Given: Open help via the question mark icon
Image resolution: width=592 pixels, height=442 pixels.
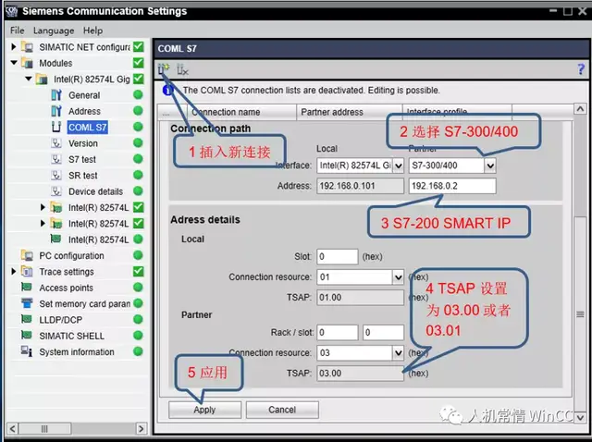Looking at the screenshot, I should point(581,69).
